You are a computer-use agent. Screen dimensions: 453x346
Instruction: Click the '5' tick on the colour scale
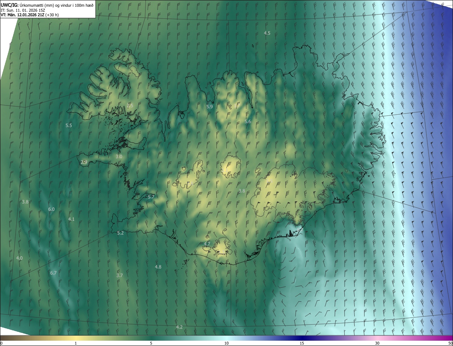click(x=151, y=343)
